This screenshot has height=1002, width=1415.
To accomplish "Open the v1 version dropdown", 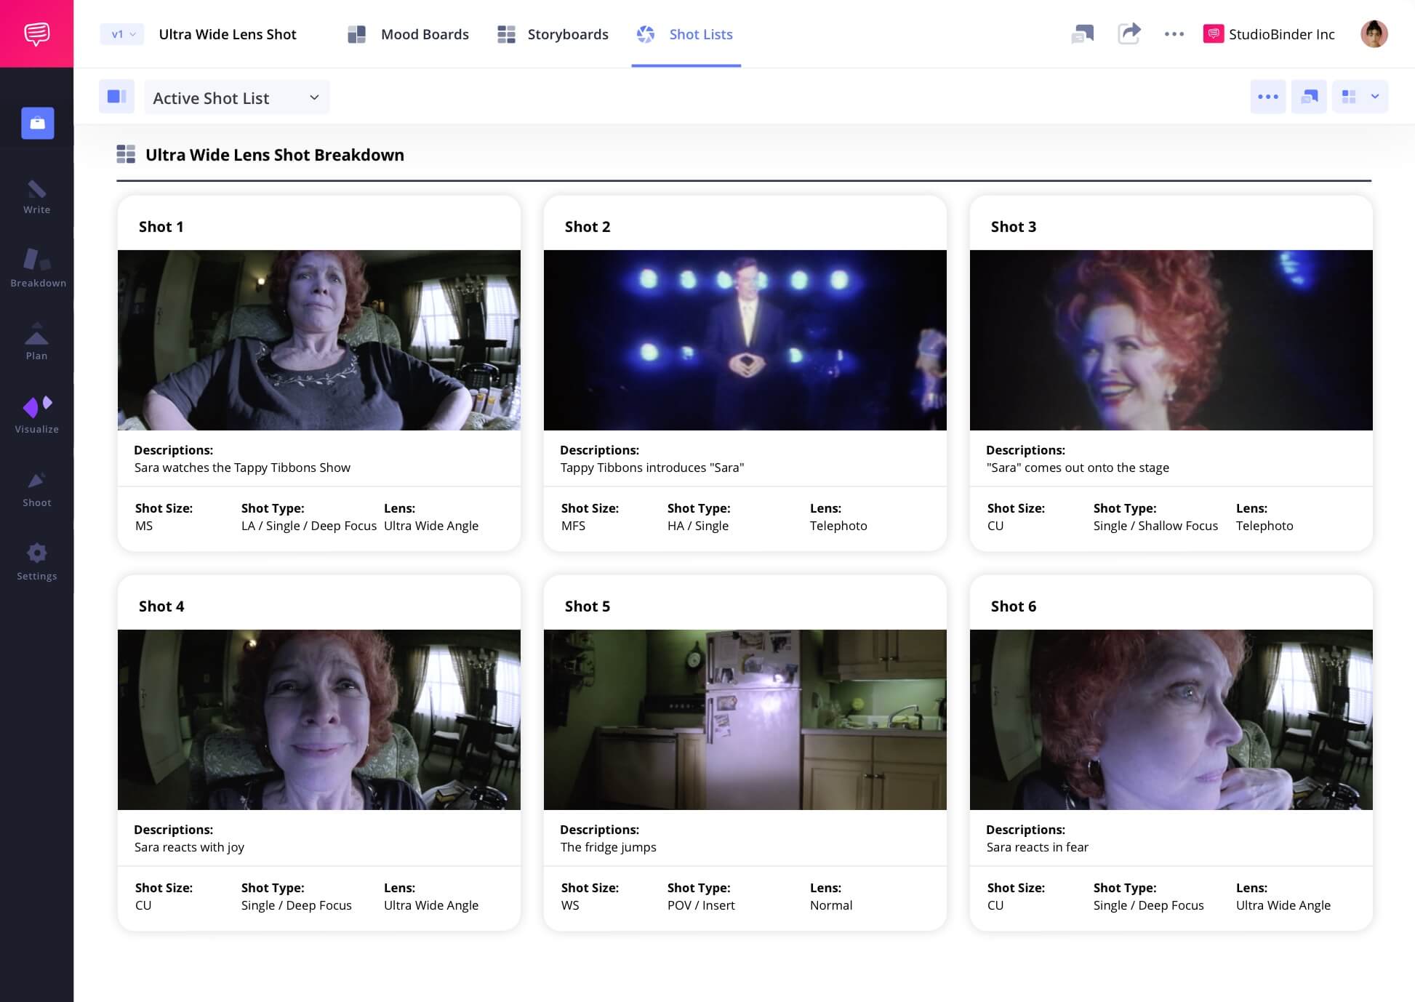I will (122, 34).
